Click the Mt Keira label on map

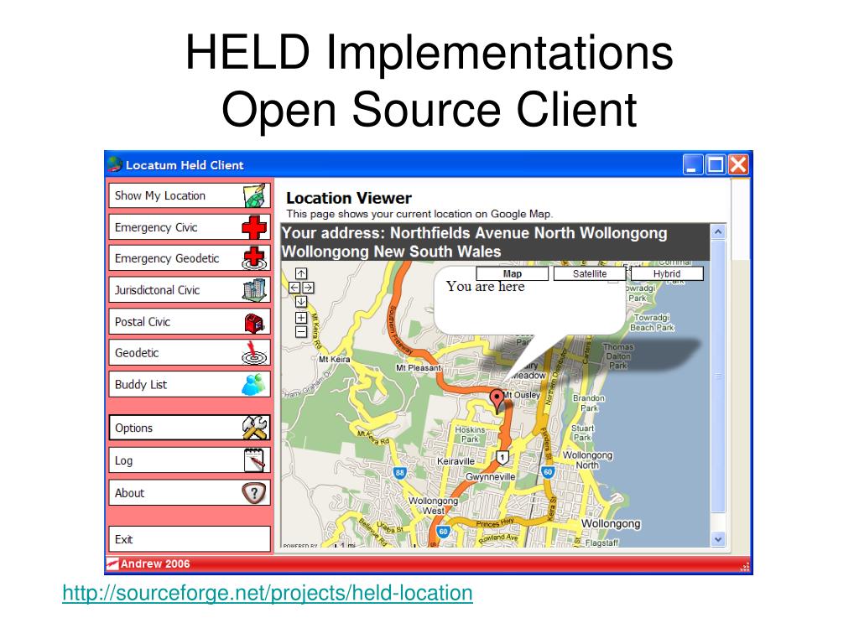point(334,359)
